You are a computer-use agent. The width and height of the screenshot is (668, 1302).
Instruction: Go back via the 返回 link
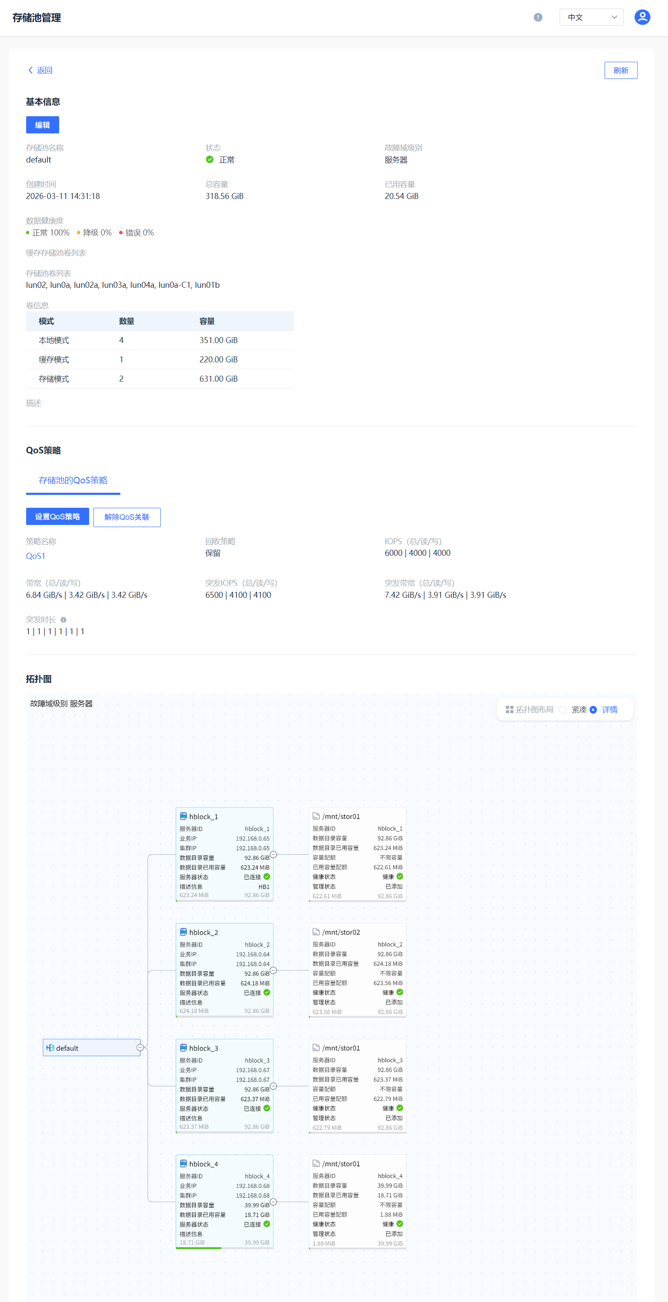click(x=40, y=70)
